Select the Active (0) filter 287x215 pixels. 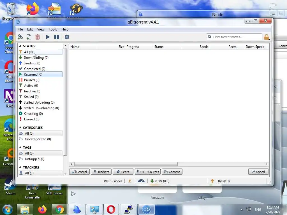pos(40,86)
